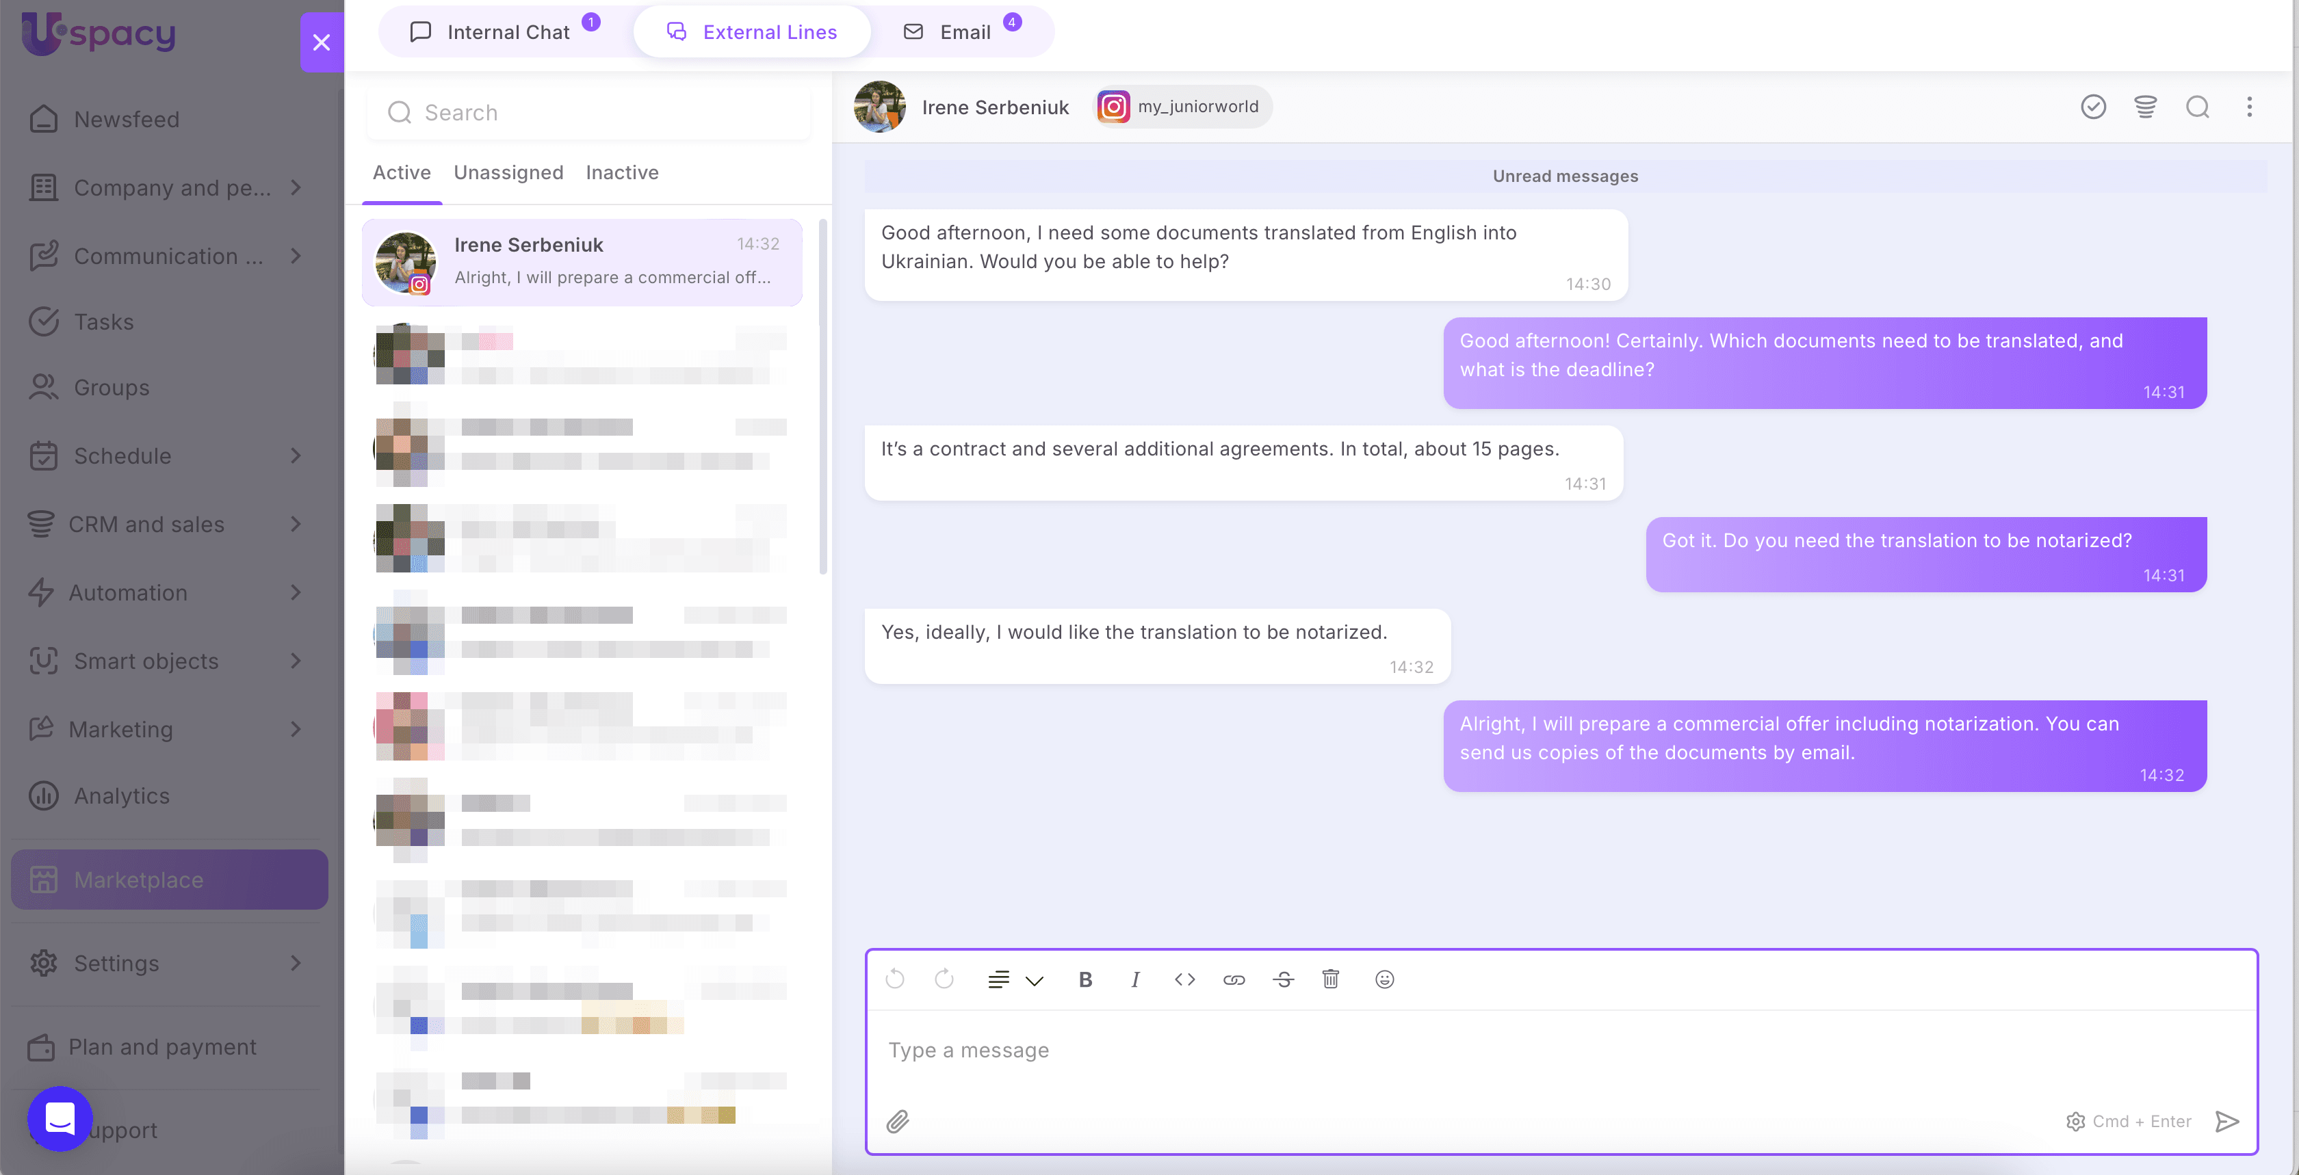This screenshot has height=1175, width=2299.
Task: Add a hyperlink using the link icon
Action: (x=1234, y=979)
